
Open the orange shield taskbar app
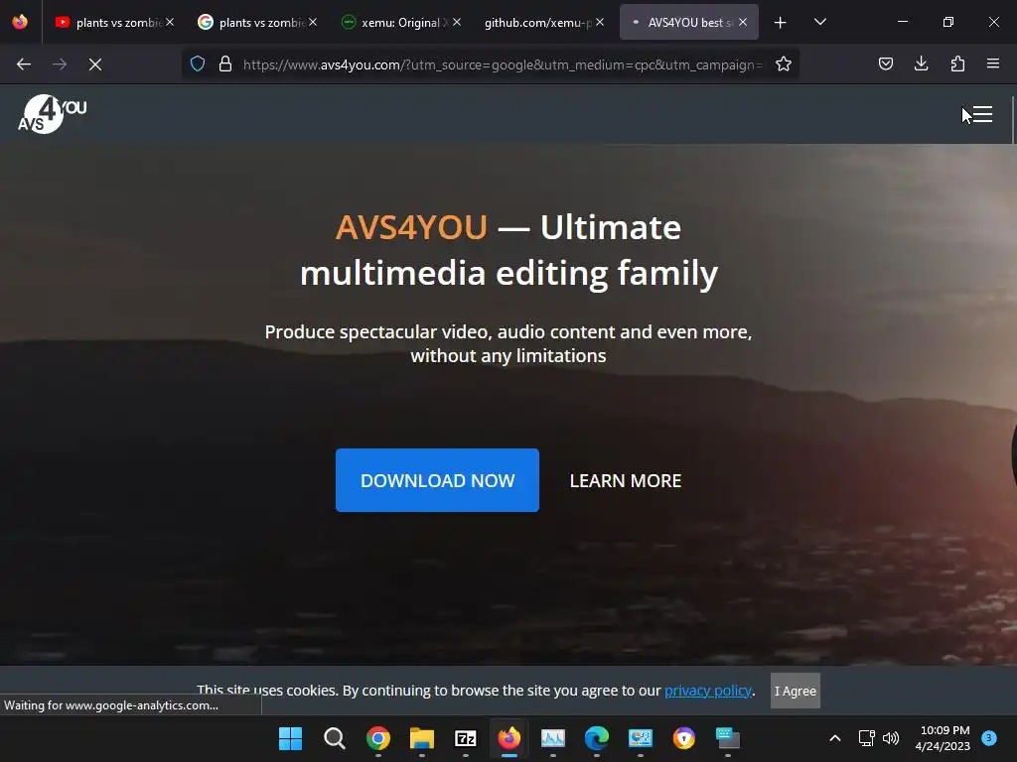click(684, 738)
